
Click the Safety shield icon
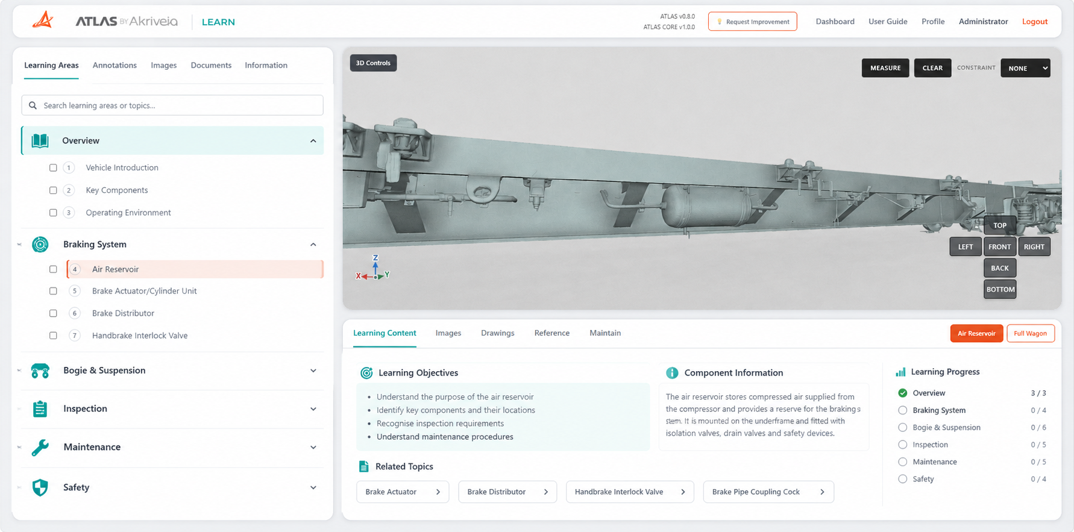pyautogui.click(x=40, y=487)
